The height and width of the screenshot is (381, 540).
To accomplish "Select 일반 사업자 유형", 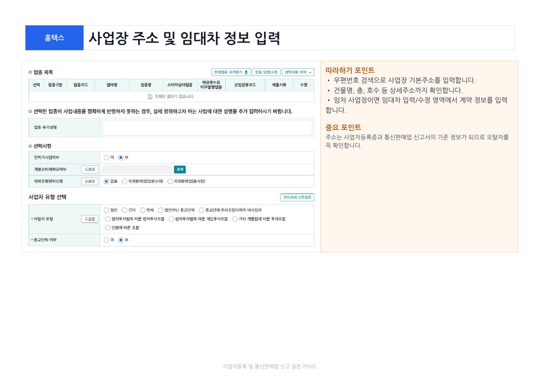I will click(107, 210).
